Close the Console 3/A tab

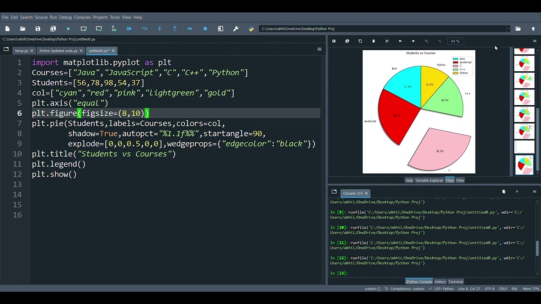366,193
